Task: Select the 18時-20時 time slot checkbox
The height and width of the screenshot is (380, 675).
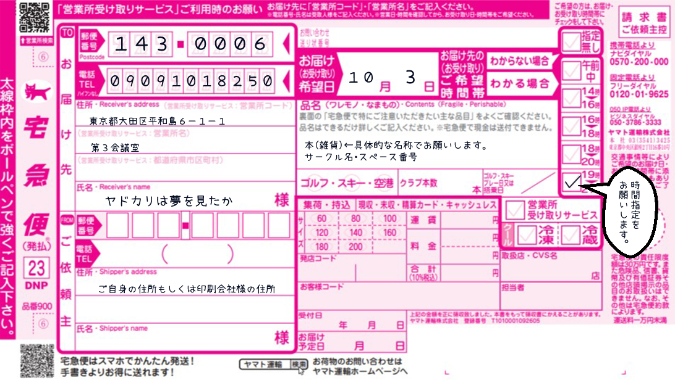Action: click(x=571, y=154)
